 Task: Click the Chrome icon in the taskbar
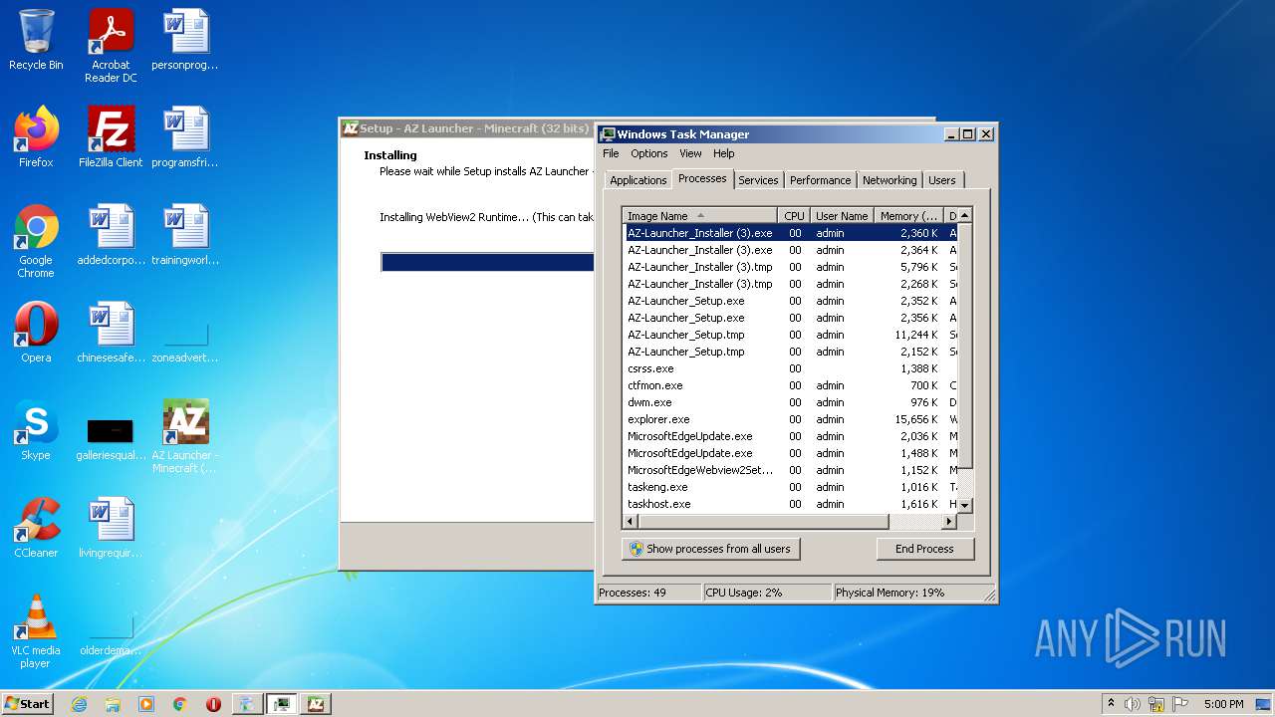pos(180,704)
